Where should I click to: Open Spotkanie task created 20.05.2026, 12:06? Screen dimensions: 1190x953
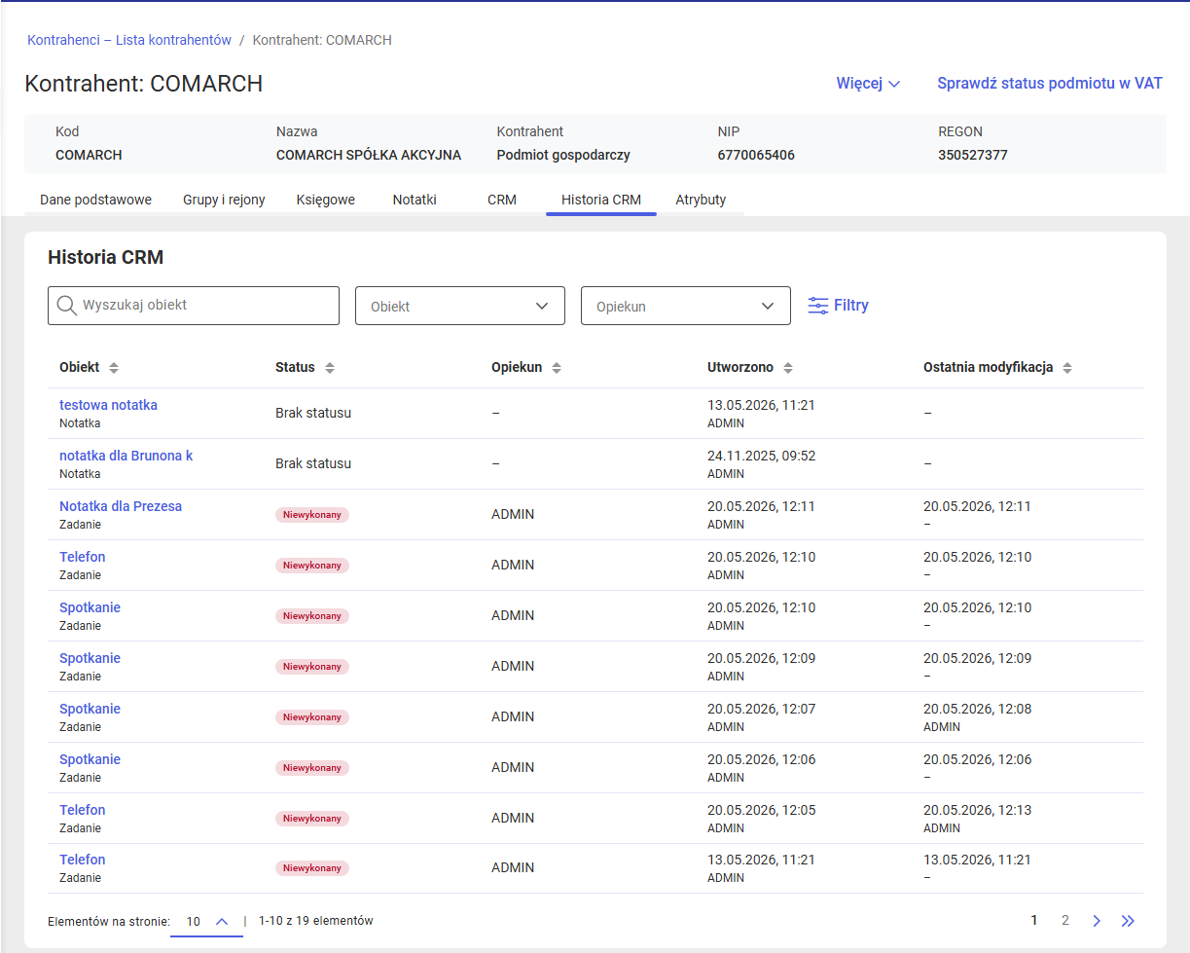click(90, 759)
